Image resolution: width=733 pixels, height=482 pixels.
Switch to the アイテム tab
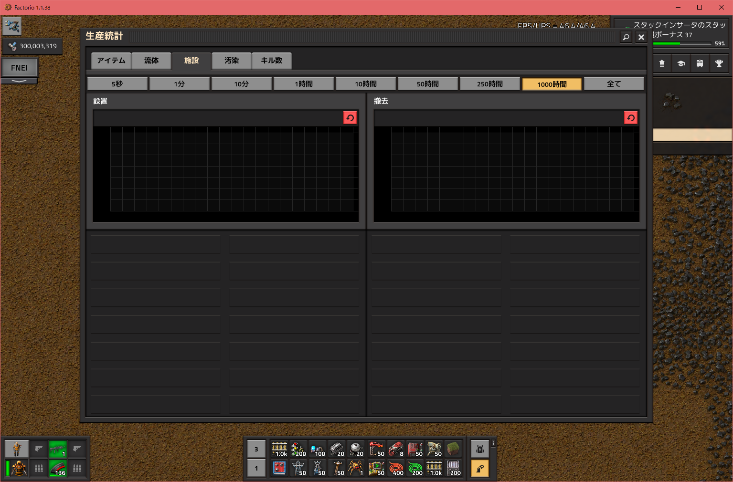111,61
